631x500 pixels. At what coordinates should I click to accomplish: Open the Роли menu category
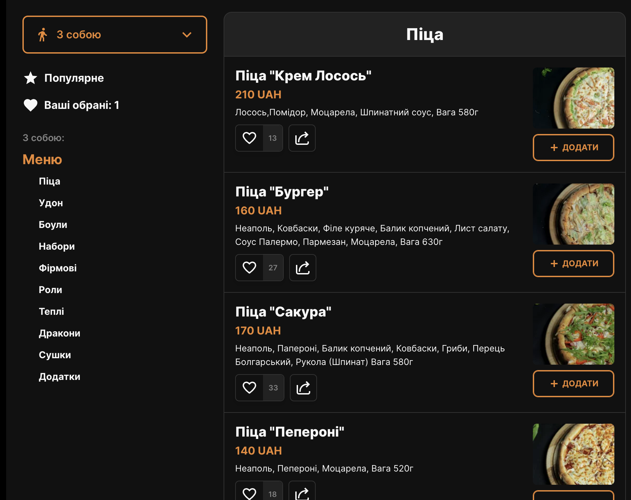tap(51, 290)
